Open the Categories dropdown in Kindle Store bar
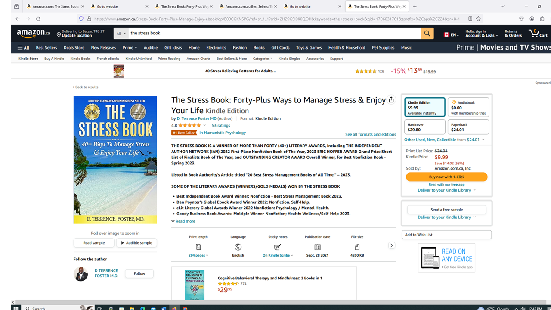Viewport: 551px width, 310px height. [263, 59]
